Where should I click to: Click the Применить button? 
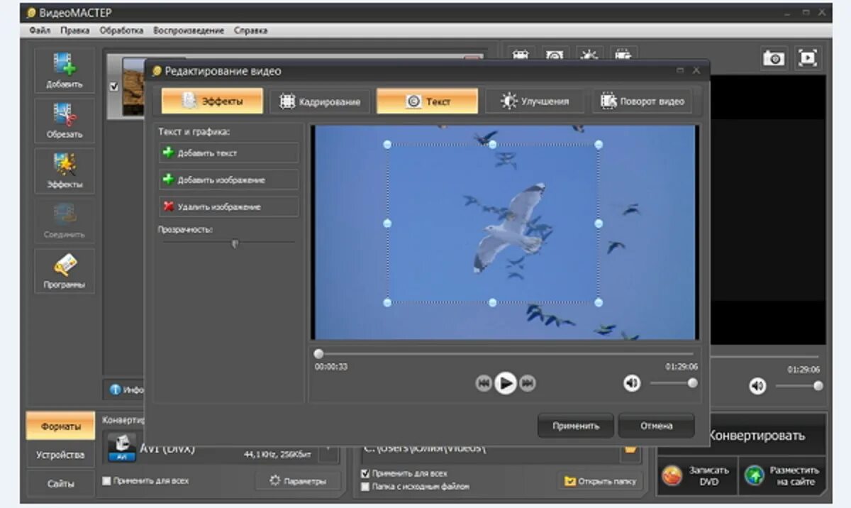(x=576, y=426)
